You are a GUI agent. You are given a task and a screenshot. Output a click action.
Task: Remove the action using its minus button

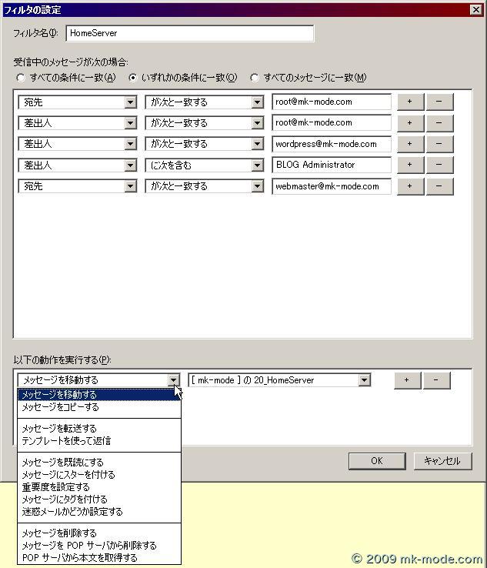pyautogui.click(x=436, y=380)
